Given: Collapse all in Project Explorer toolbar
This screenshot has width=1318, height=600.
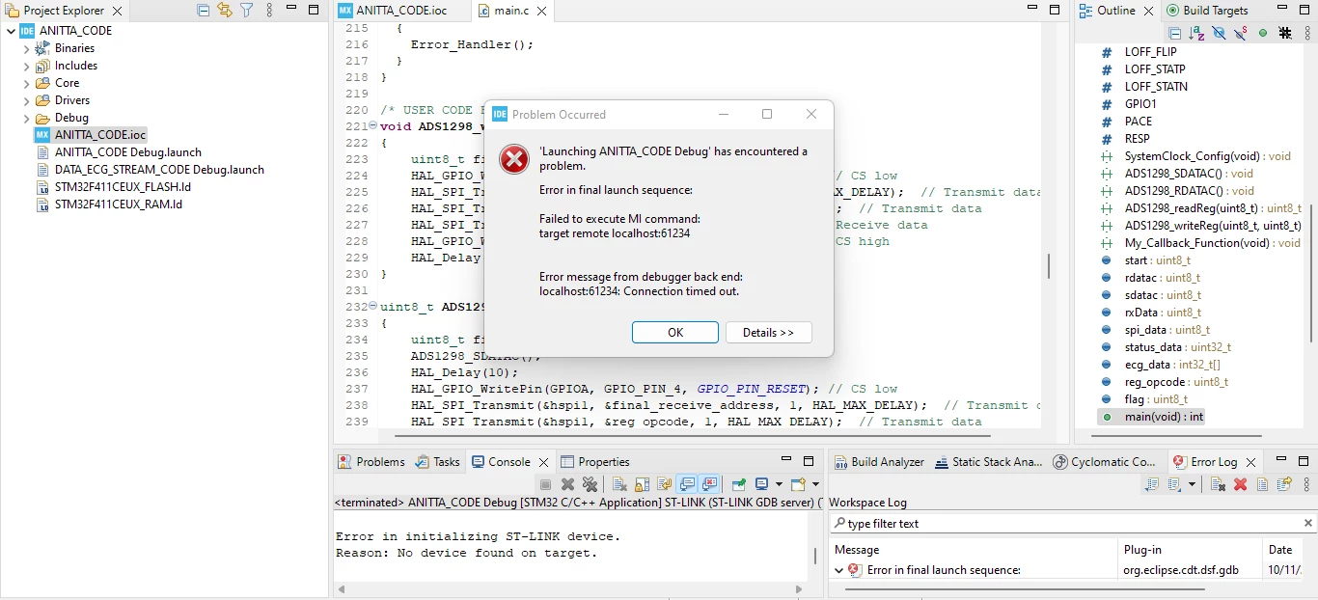Looking at the screenshot, I should (x=203, y=11).
